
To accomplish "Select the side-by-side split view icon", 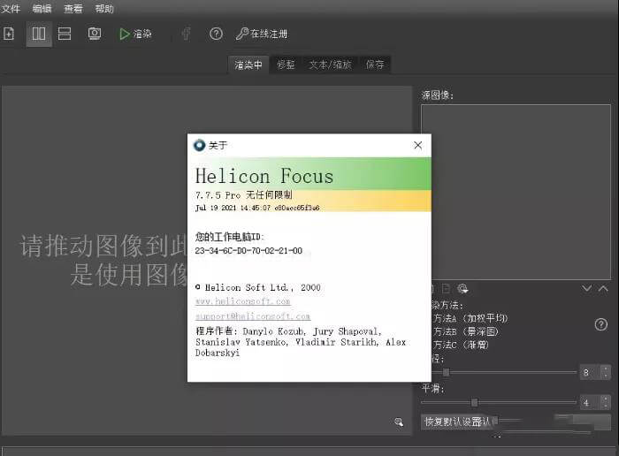I will (39, 34).
